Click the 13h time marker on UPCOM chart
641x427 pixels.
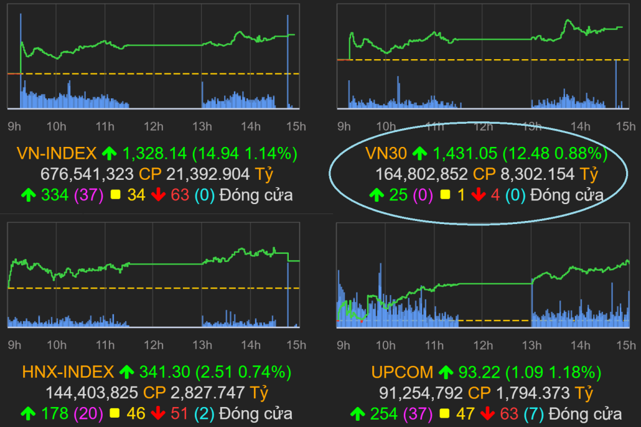click(x=531, y=345)
